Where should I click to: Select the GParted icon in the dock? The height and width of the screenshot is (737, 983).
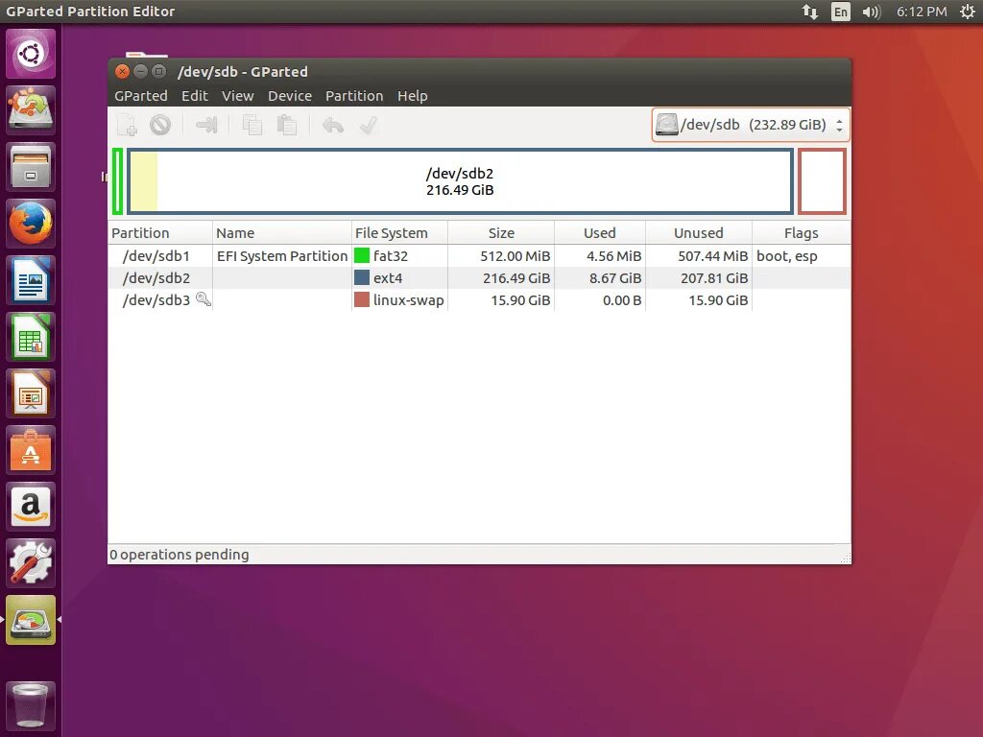(31, 620)
